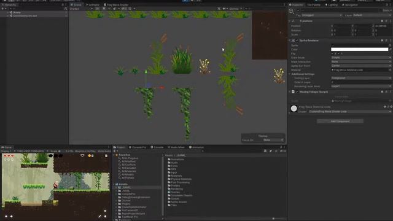Image resolution: width=393 pixels, height=221 pixels.
Task: Click the color eyedropper icon
Action: (391, 49)
